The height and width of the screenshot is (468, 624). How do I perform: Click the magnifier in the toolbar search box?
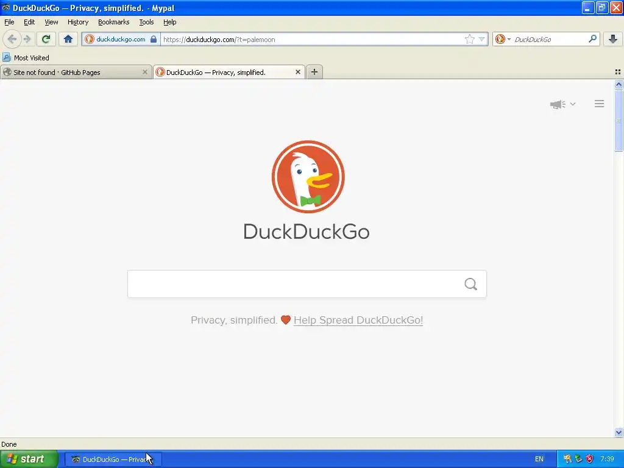(x=592, y=39)
